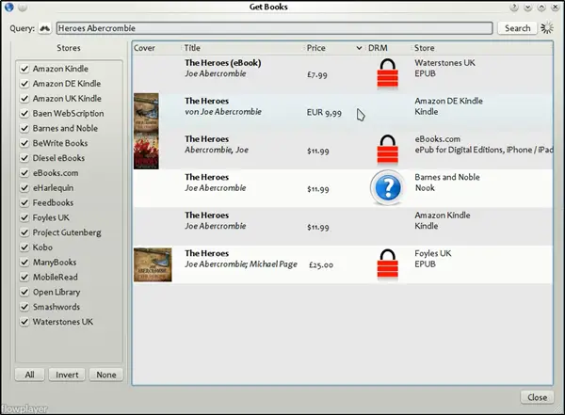Sort results by Title column header
Image resolution: width=565 pixels, height=415 pixels.
click(x=192, y=48)
